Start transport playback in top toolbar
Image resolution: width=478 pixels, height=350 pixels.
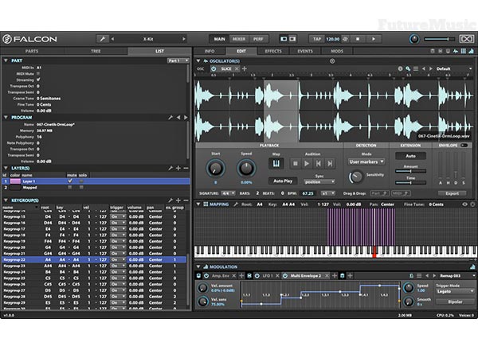(x=374, y=39)
